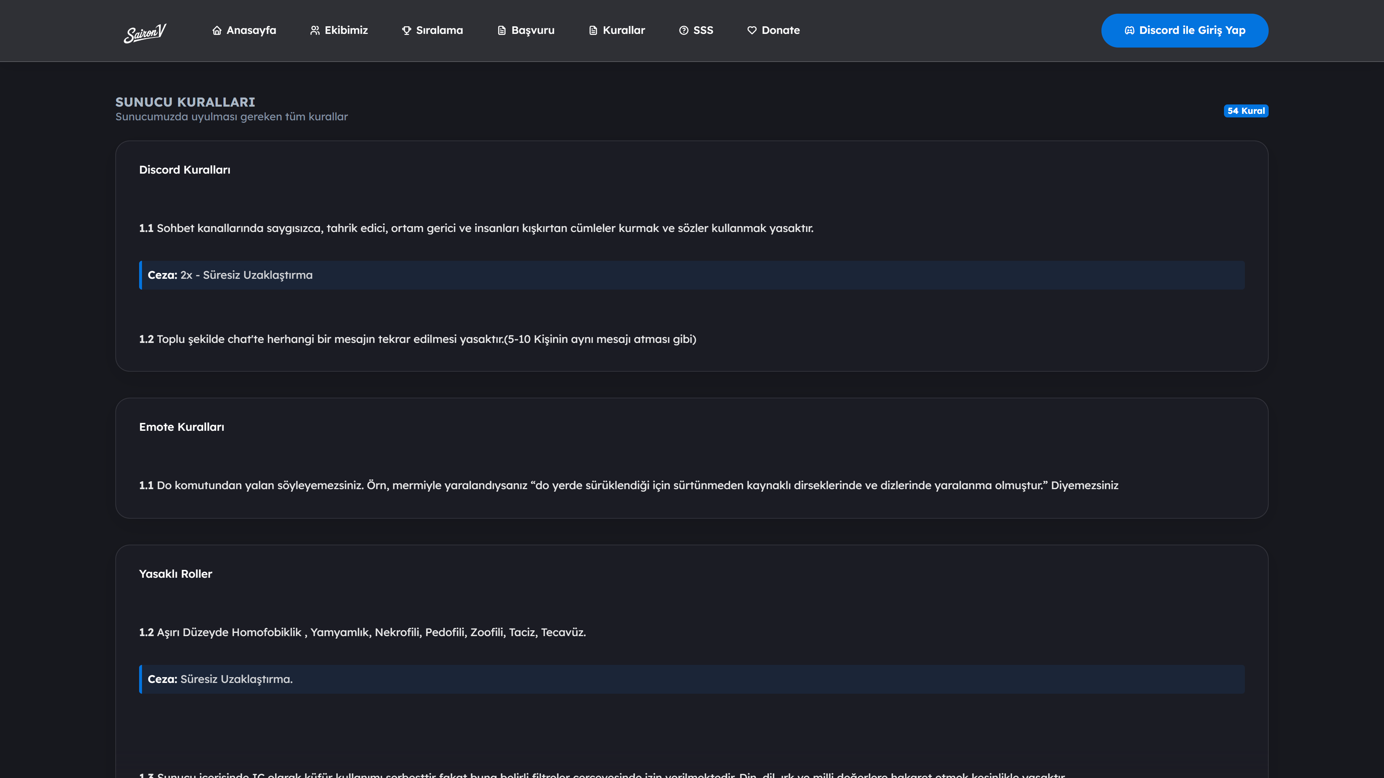Click the Discord Kuralları section heading
The width and height of the screenshot is (1384, 778).
pyautogui.click(x=184, y=170)
